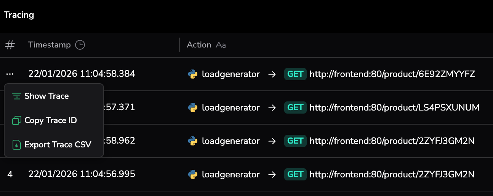Click the Export Trace CSV icon
Viewport: 493px width, 196px height.
pyautogui.click(x=16, y=145)
